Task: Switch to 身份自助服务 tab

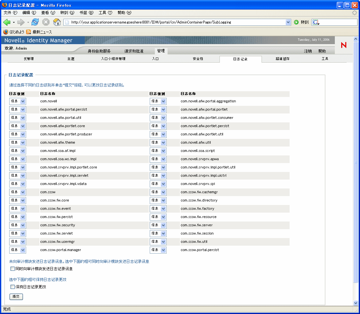Action: point(99,51)
